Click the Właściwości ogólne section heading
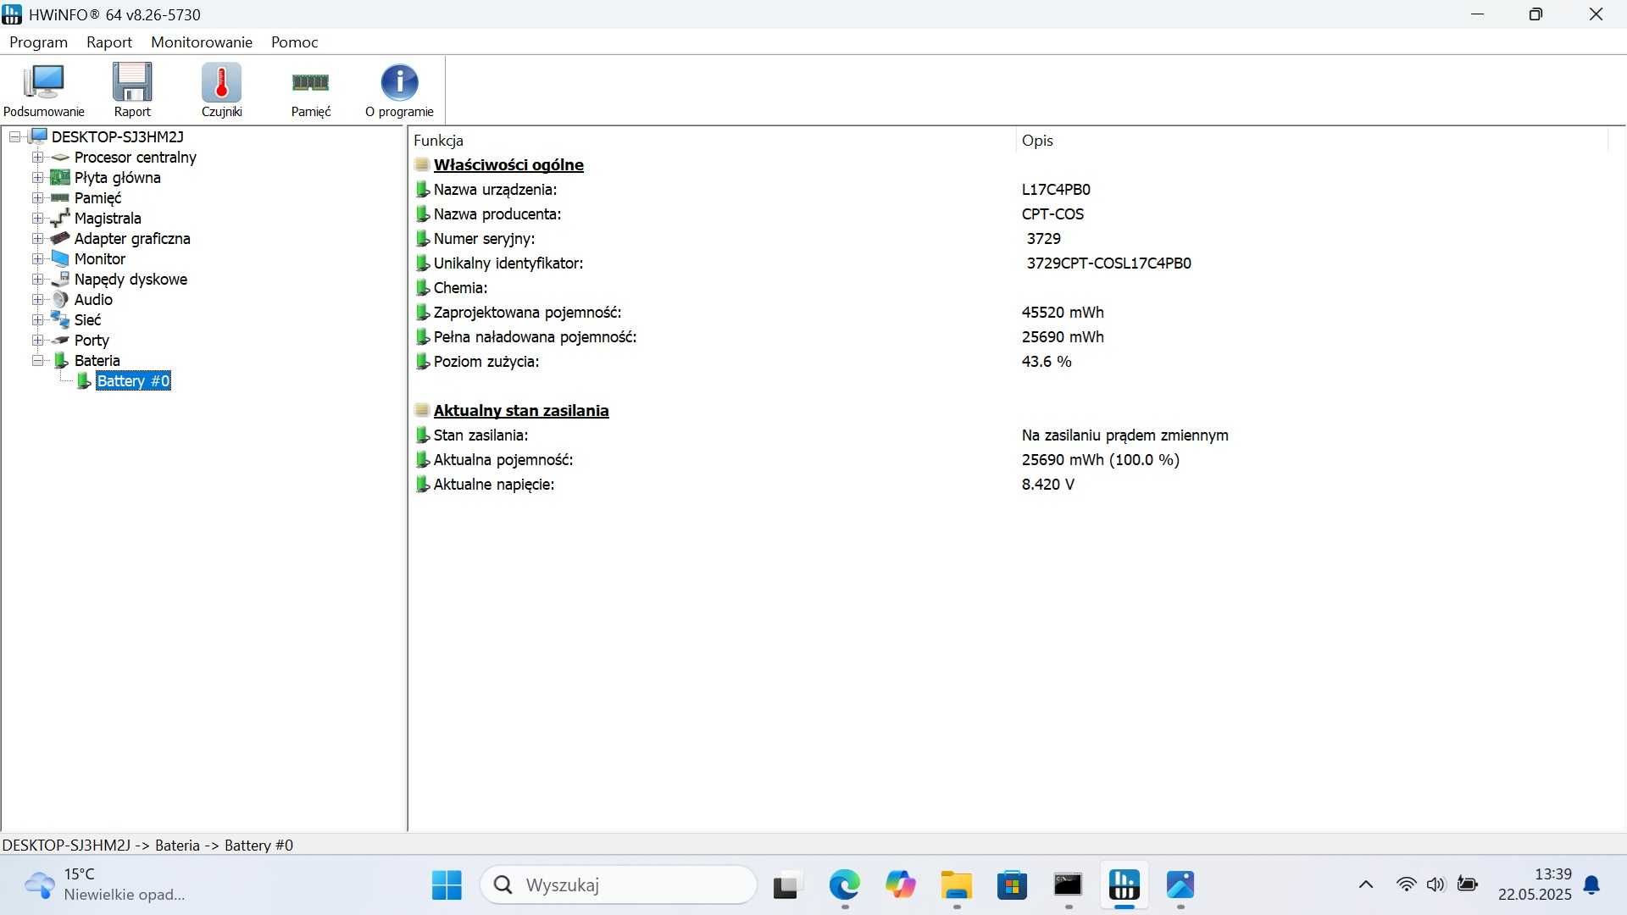Screen dimensions: 1627x915 click(x=508, y=165)
